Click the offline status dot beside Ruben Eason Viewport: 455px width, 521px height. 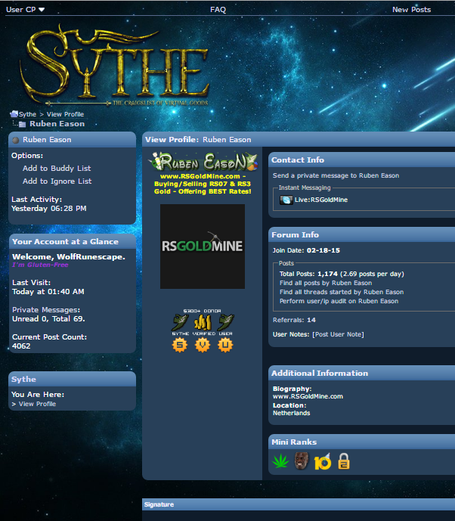[x=16, y=140]
